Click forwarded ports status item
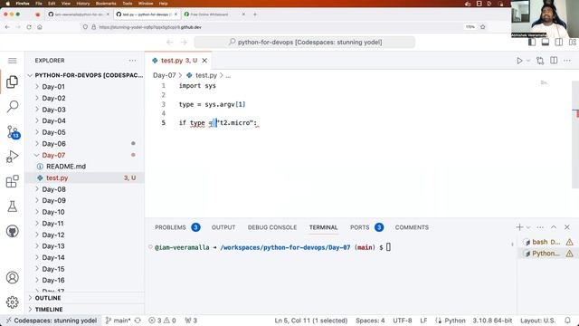 191,321
